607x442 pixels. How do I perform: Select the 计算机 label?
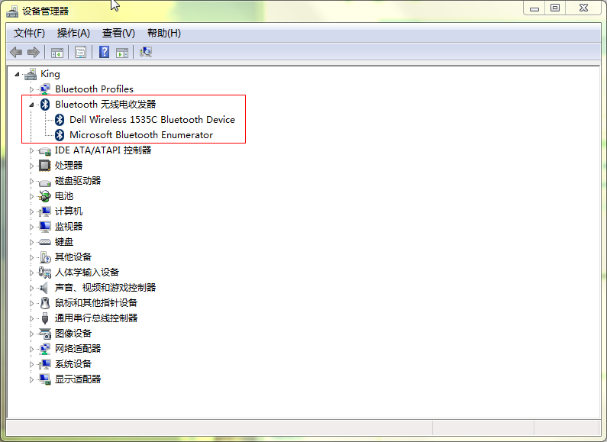point(69,211)
